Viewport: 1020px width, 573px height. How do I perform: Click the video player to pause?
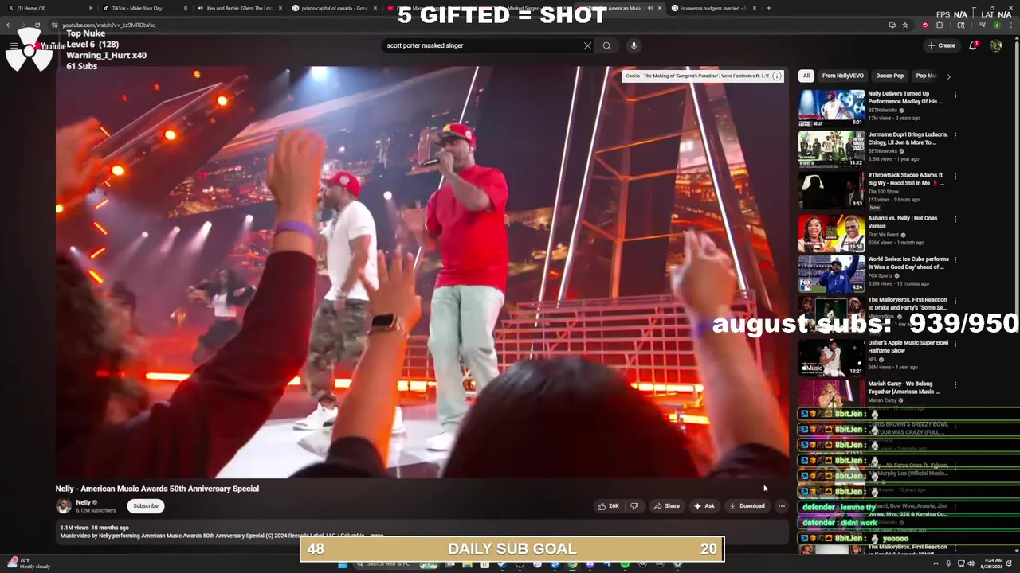tap(422, 271)
